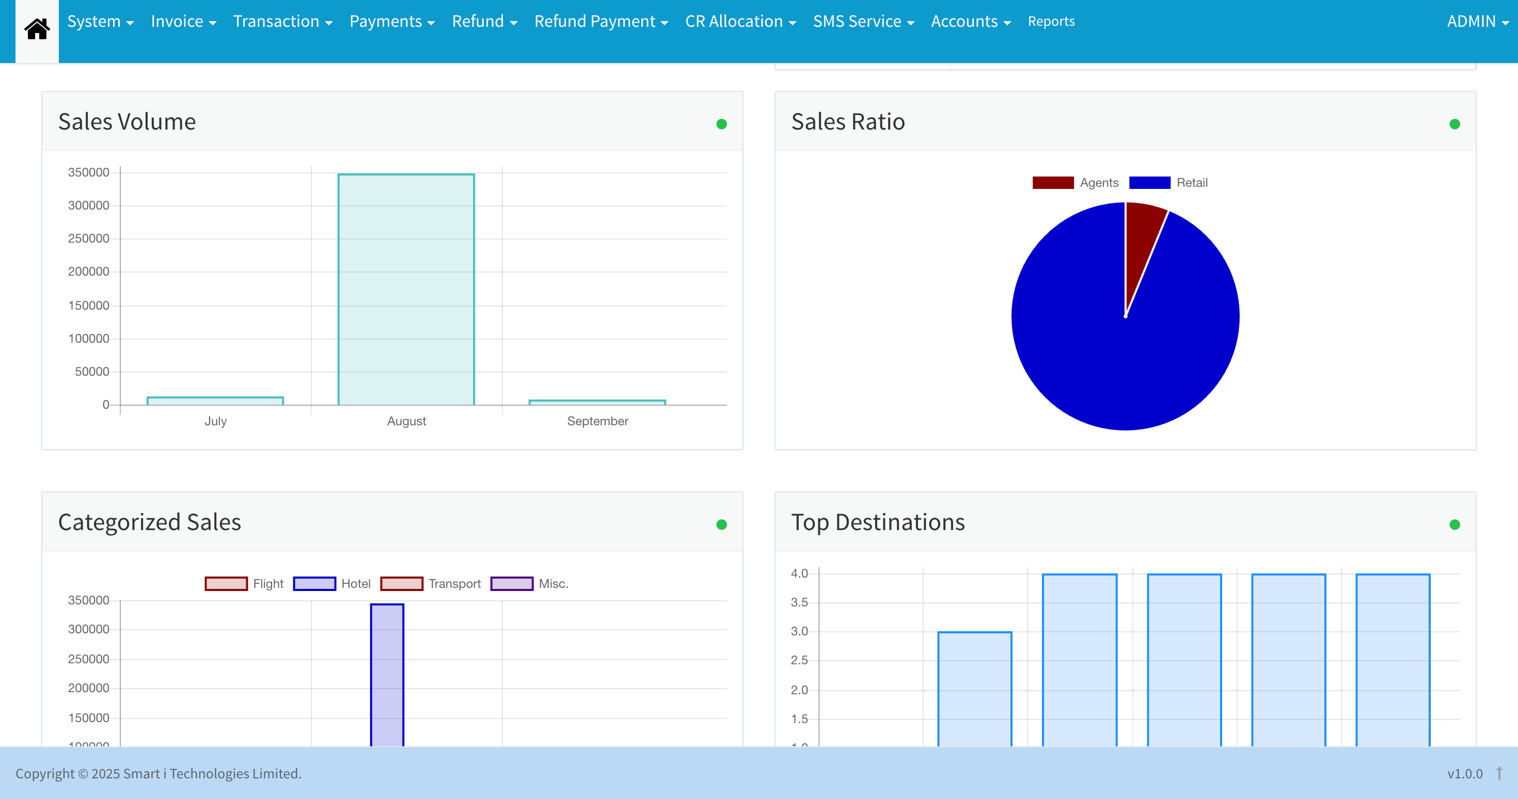The height and width of the screenshot is (799, 1518).
Task: Click the green status indicator on Categorized Sales panel
Action: coord(722,524)
